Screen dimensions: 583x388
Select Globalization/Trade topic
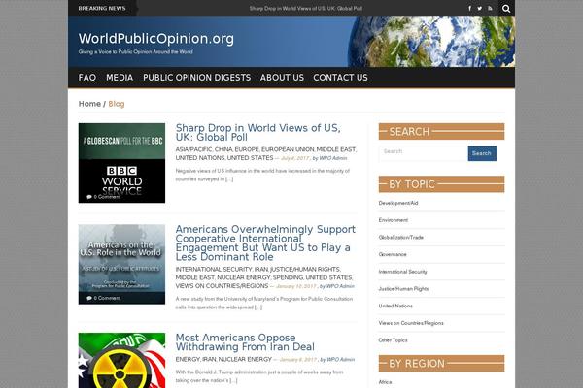pyautogui.click(x=400, y=238)
